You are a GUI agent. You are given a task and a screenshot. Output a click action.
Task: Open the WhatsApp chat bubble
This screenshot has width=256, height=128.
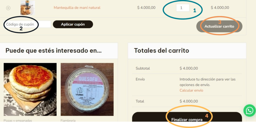pos(249,110)
